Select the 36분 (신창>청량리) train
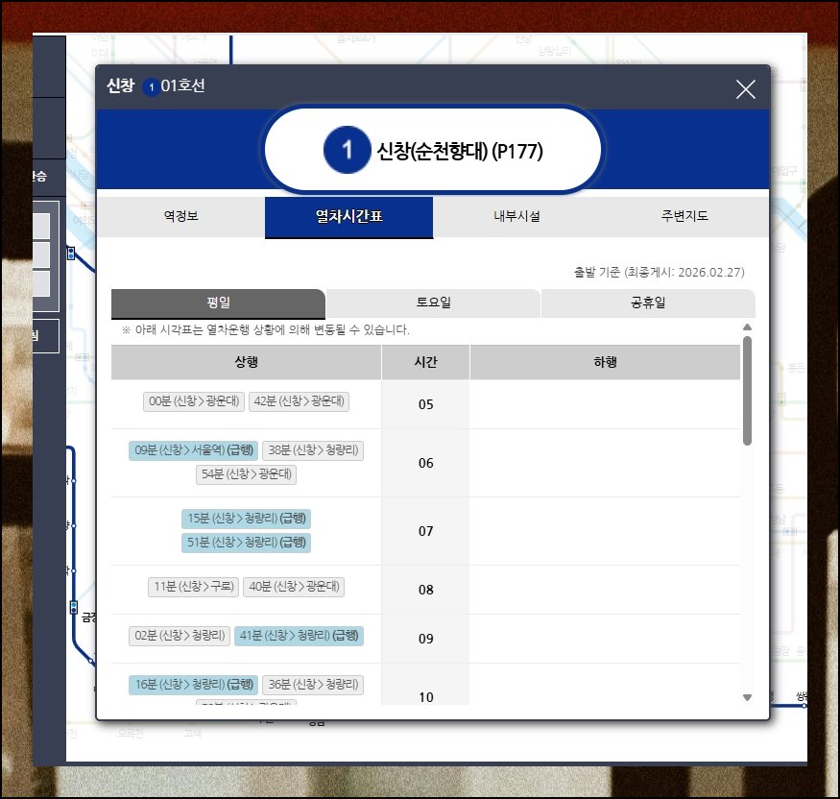This screenshot has width=840, height=799. click(x=313, y=685)
